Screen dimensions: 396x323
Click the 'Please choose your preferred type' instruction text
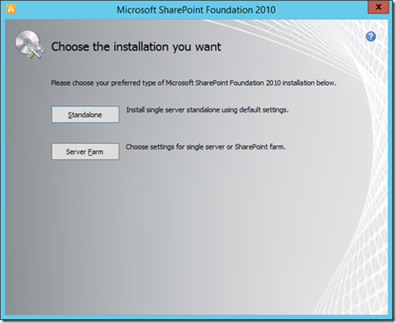pyautogui.click(x=193, y=83)
